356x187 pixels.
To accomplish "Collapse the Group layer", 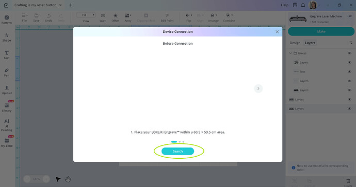I will pyautogui.click(x=290, y=53).
